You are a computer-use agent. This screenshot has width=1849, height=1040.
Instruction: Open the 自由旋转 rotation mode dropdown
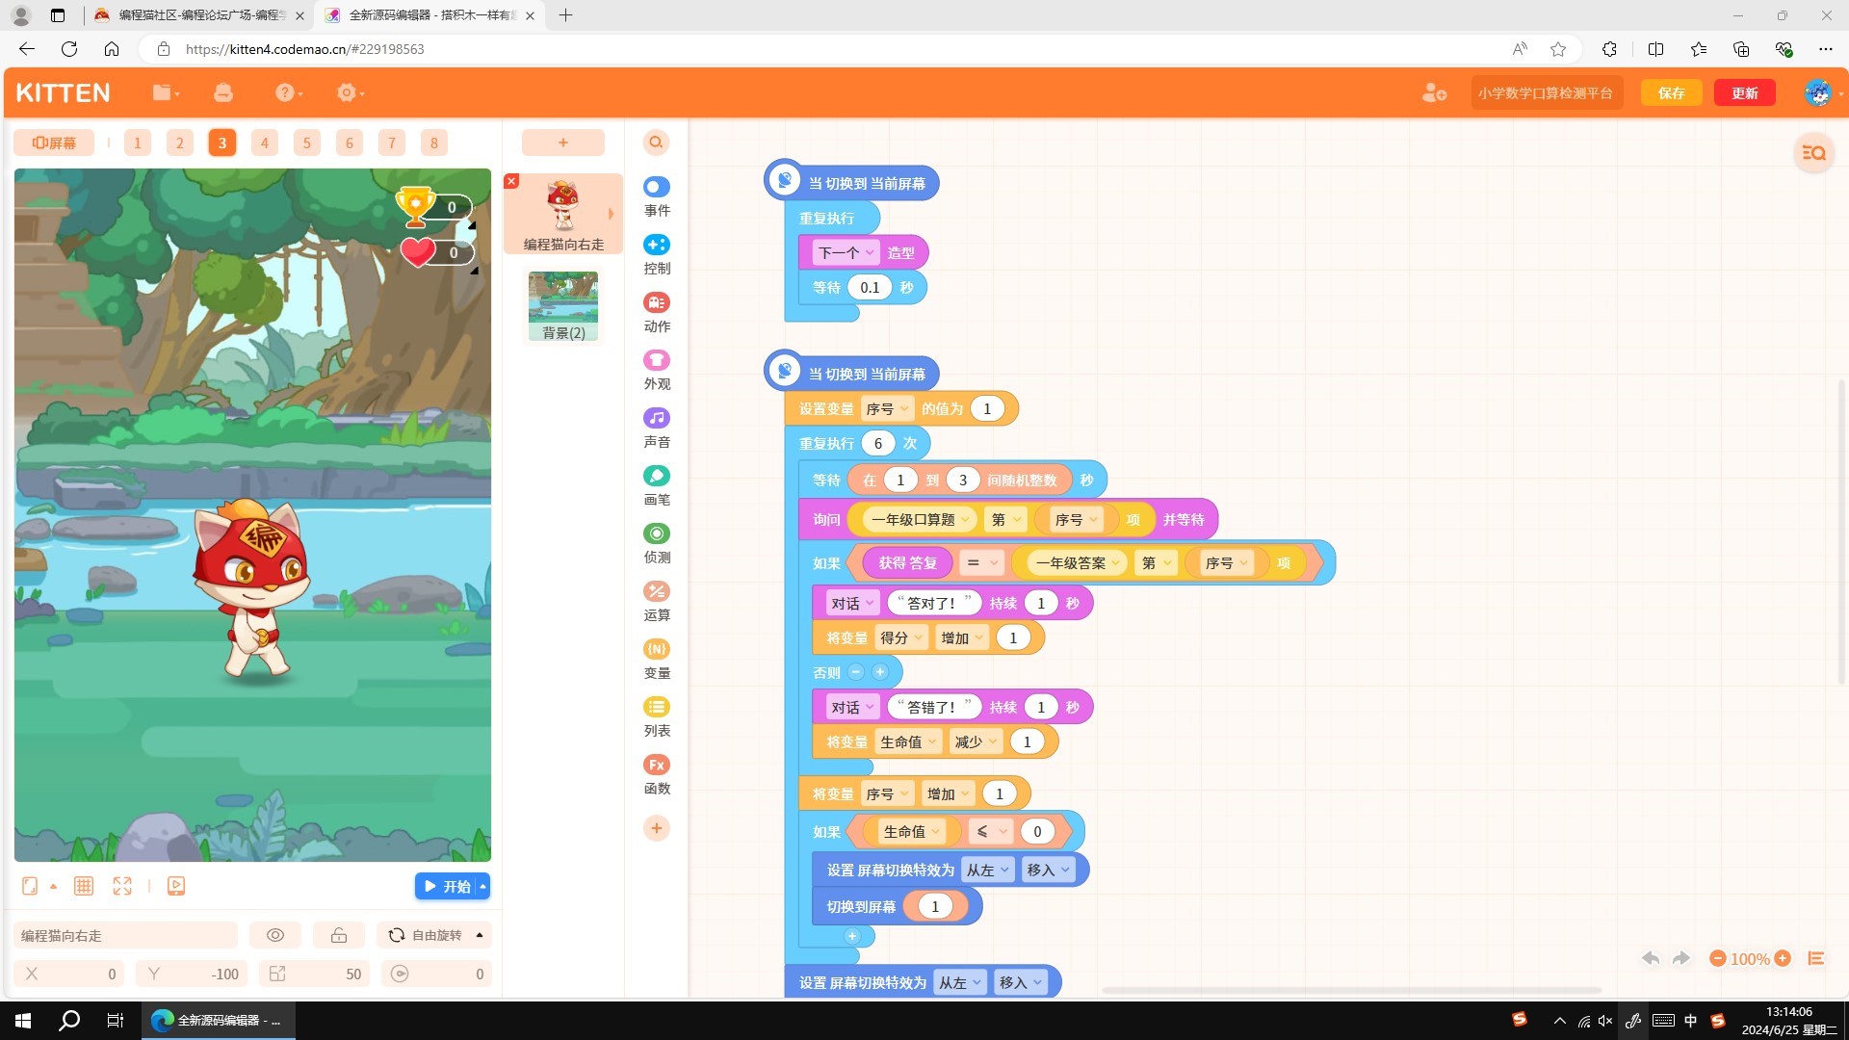pyautogui.click(x=434, y=935)
